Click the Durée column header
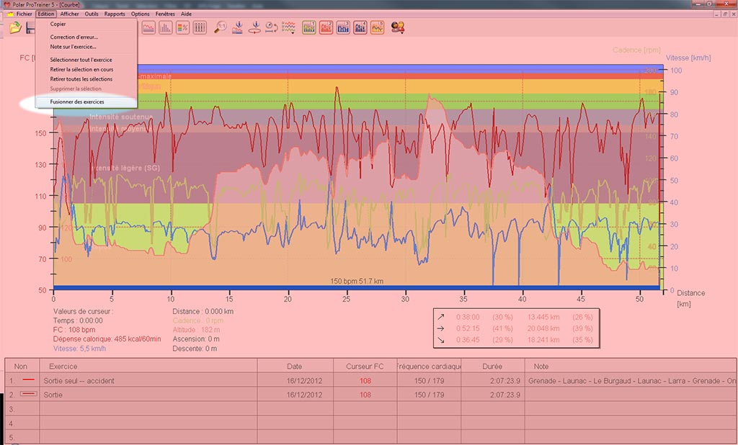This screenshot has width=738, height=445. tap(492, 366)
